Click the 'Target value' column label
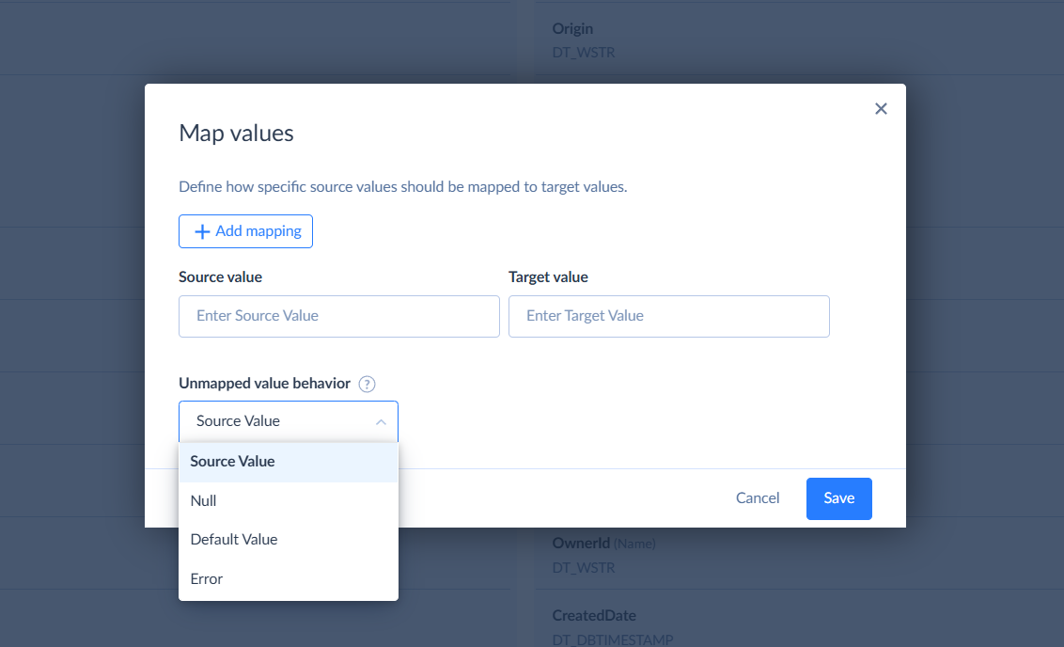Image resolution: width=1064 pixels, height=647 pixels. pyautogui.click(x=548, y=277)
